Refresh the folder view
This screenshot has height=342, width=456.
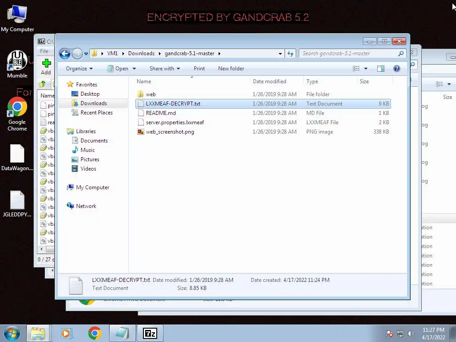click(290, 53)
